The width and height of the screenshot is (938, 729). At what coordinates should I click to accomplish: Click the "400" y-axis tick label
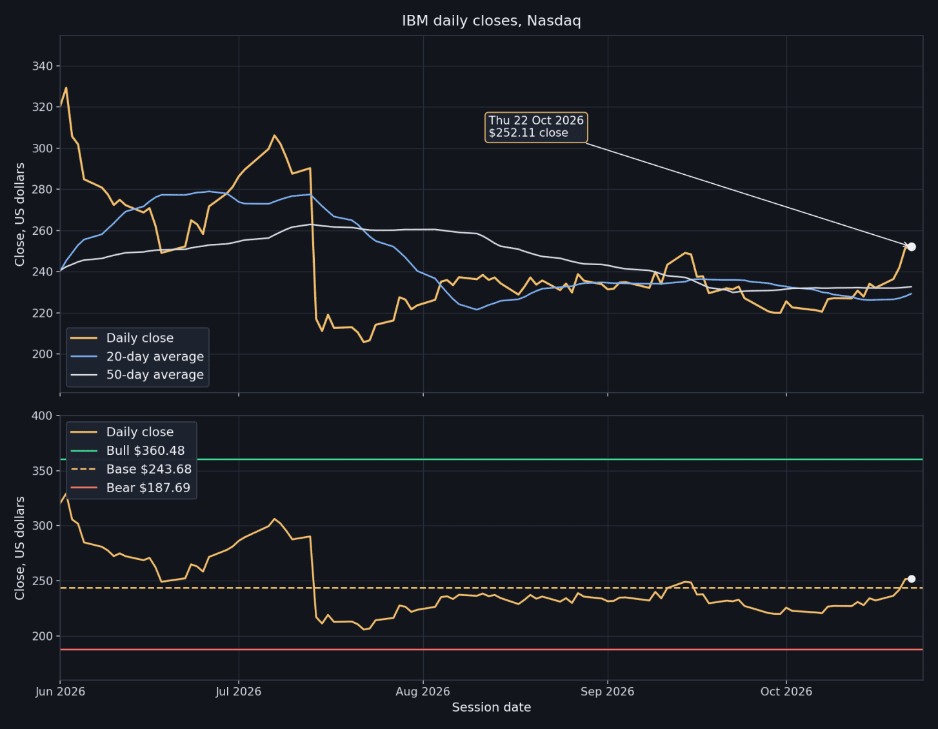coord(42,415)
